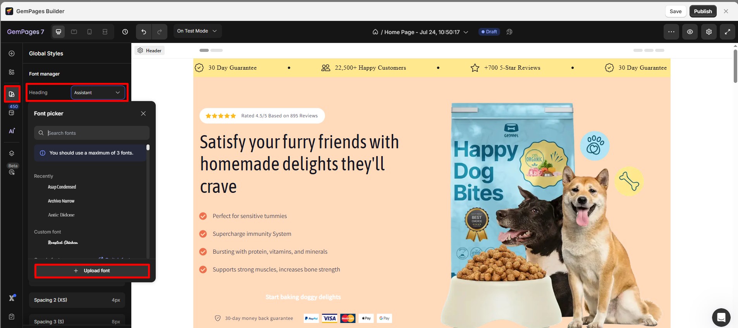Open the Global Styles sidebar icon
Screen dimensions: 738x328
(12, 94)
